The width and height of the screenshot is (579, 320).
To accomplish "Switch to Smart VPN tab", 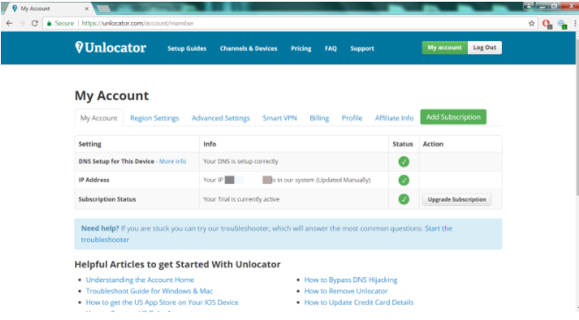I will 279,117.
